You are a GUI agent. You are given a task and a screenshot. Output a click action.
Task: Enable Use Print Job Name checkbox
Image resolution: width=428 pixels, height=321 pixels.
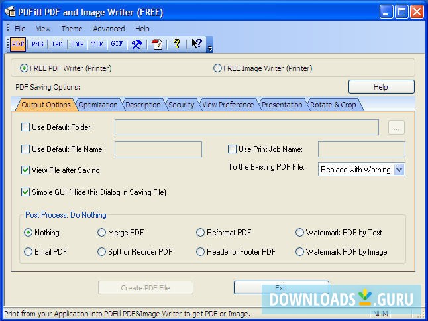(232, 149)
